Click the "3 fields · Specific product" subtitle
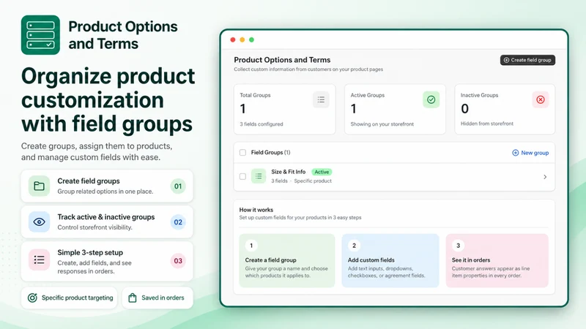586x329 pixels. coord(301,181)
